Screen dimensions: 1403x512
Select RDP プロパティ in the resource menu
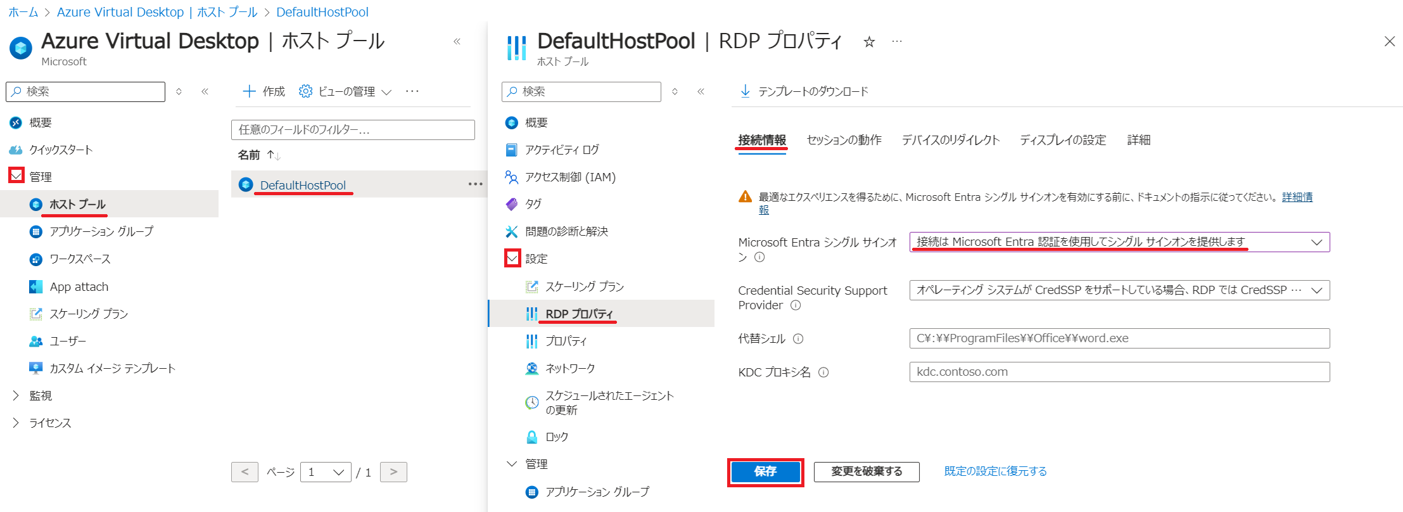580,314
